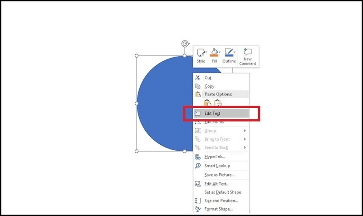Add a New Comment from mini toolbar
This screenshot has width=363, height=216.
[247, 57]
